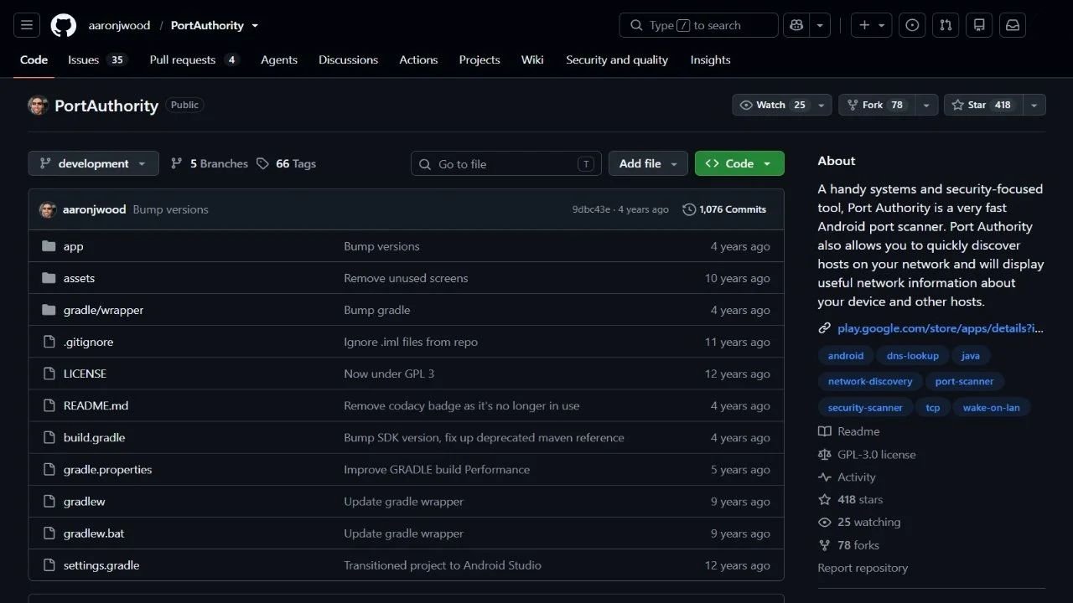Go to the Actions tab
The image size is (1073, 603).
pos(418,59)
